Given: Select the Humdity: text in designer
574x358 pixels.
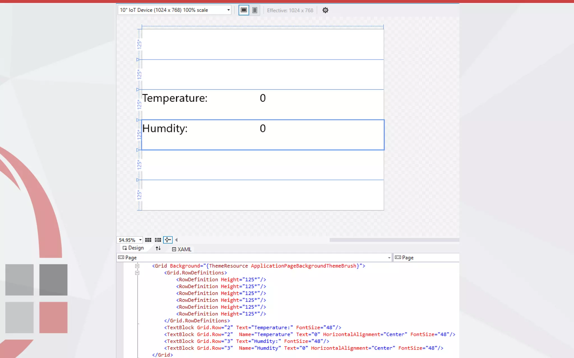Looking at the screenshot, I should 165,129.
